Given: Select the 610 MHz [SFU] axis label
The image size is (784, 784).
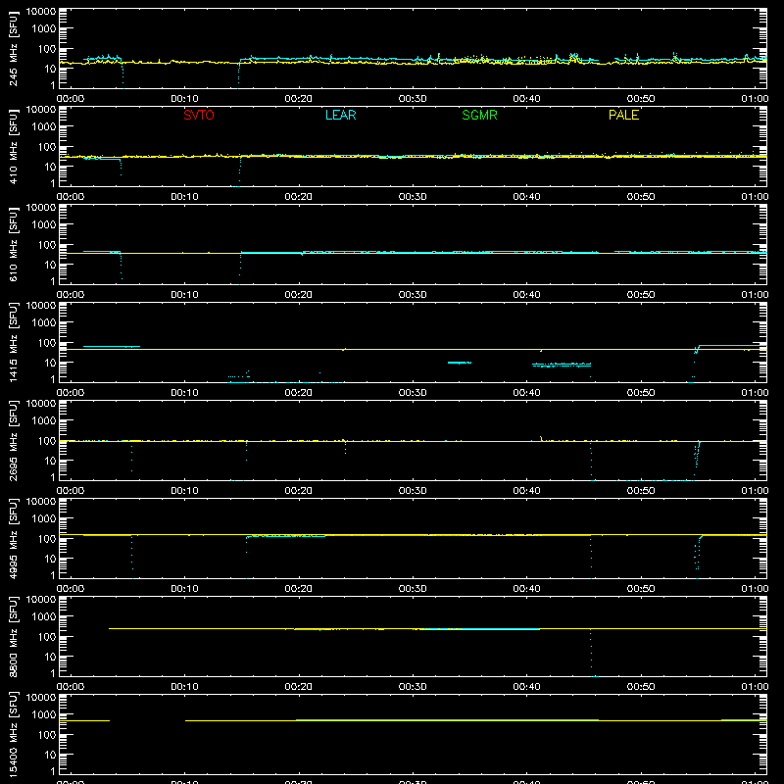Looking at the screenshot, I should point(14,244).
